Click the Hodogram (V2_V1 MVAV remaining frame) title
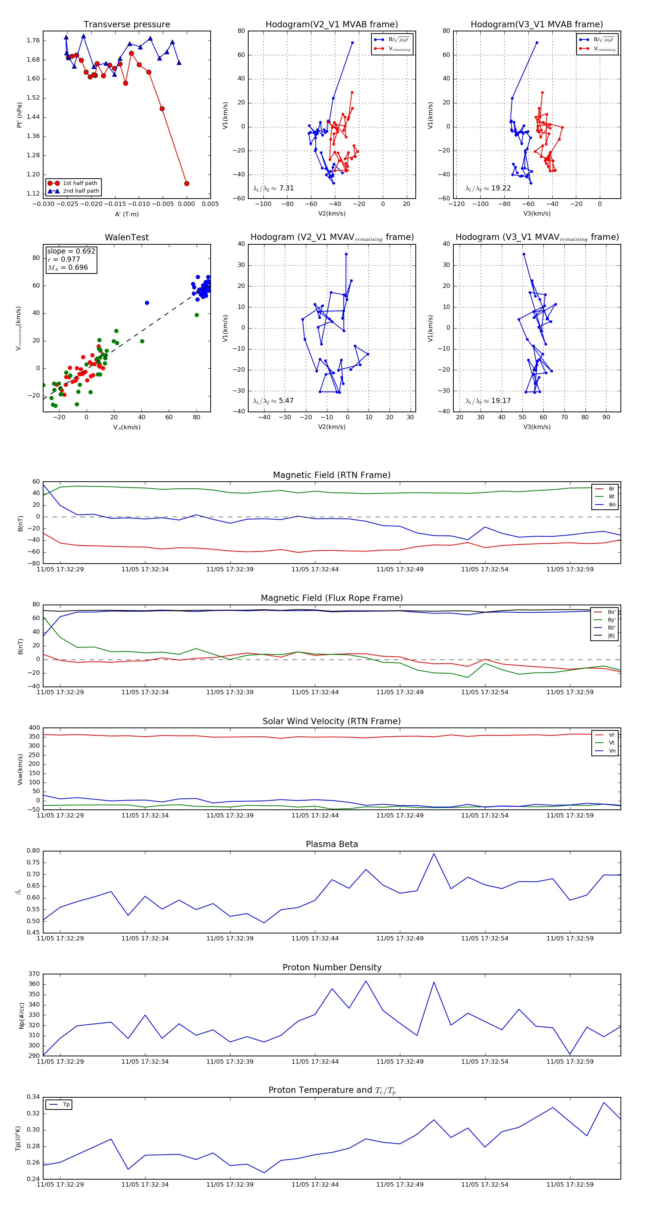The image size is (664, 1218). [332, 237]
